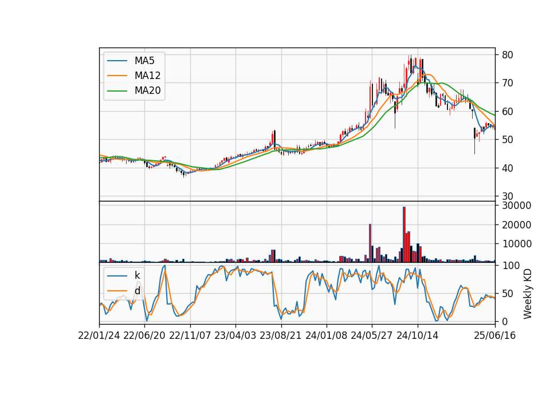This screenshot has height=395, width=550.
Task: Click the MA5 legend label
Action: click(144, 61)
